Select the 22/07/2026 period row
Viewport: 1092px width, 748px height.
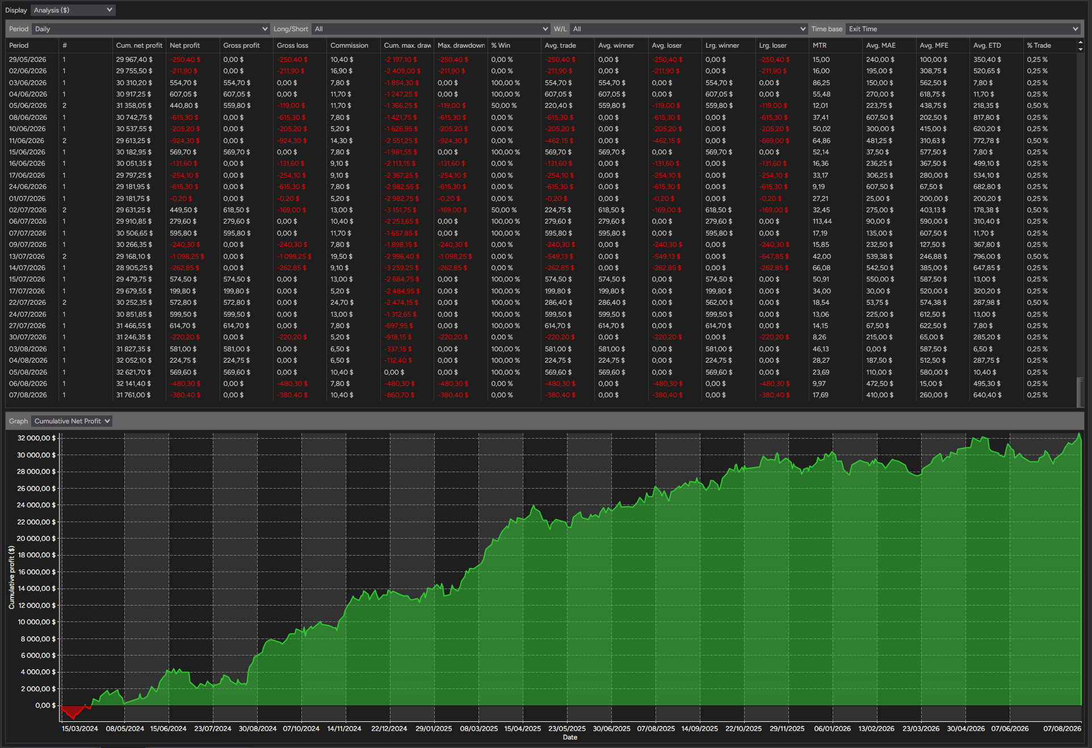pyautogui.click(x=541, y=302)
